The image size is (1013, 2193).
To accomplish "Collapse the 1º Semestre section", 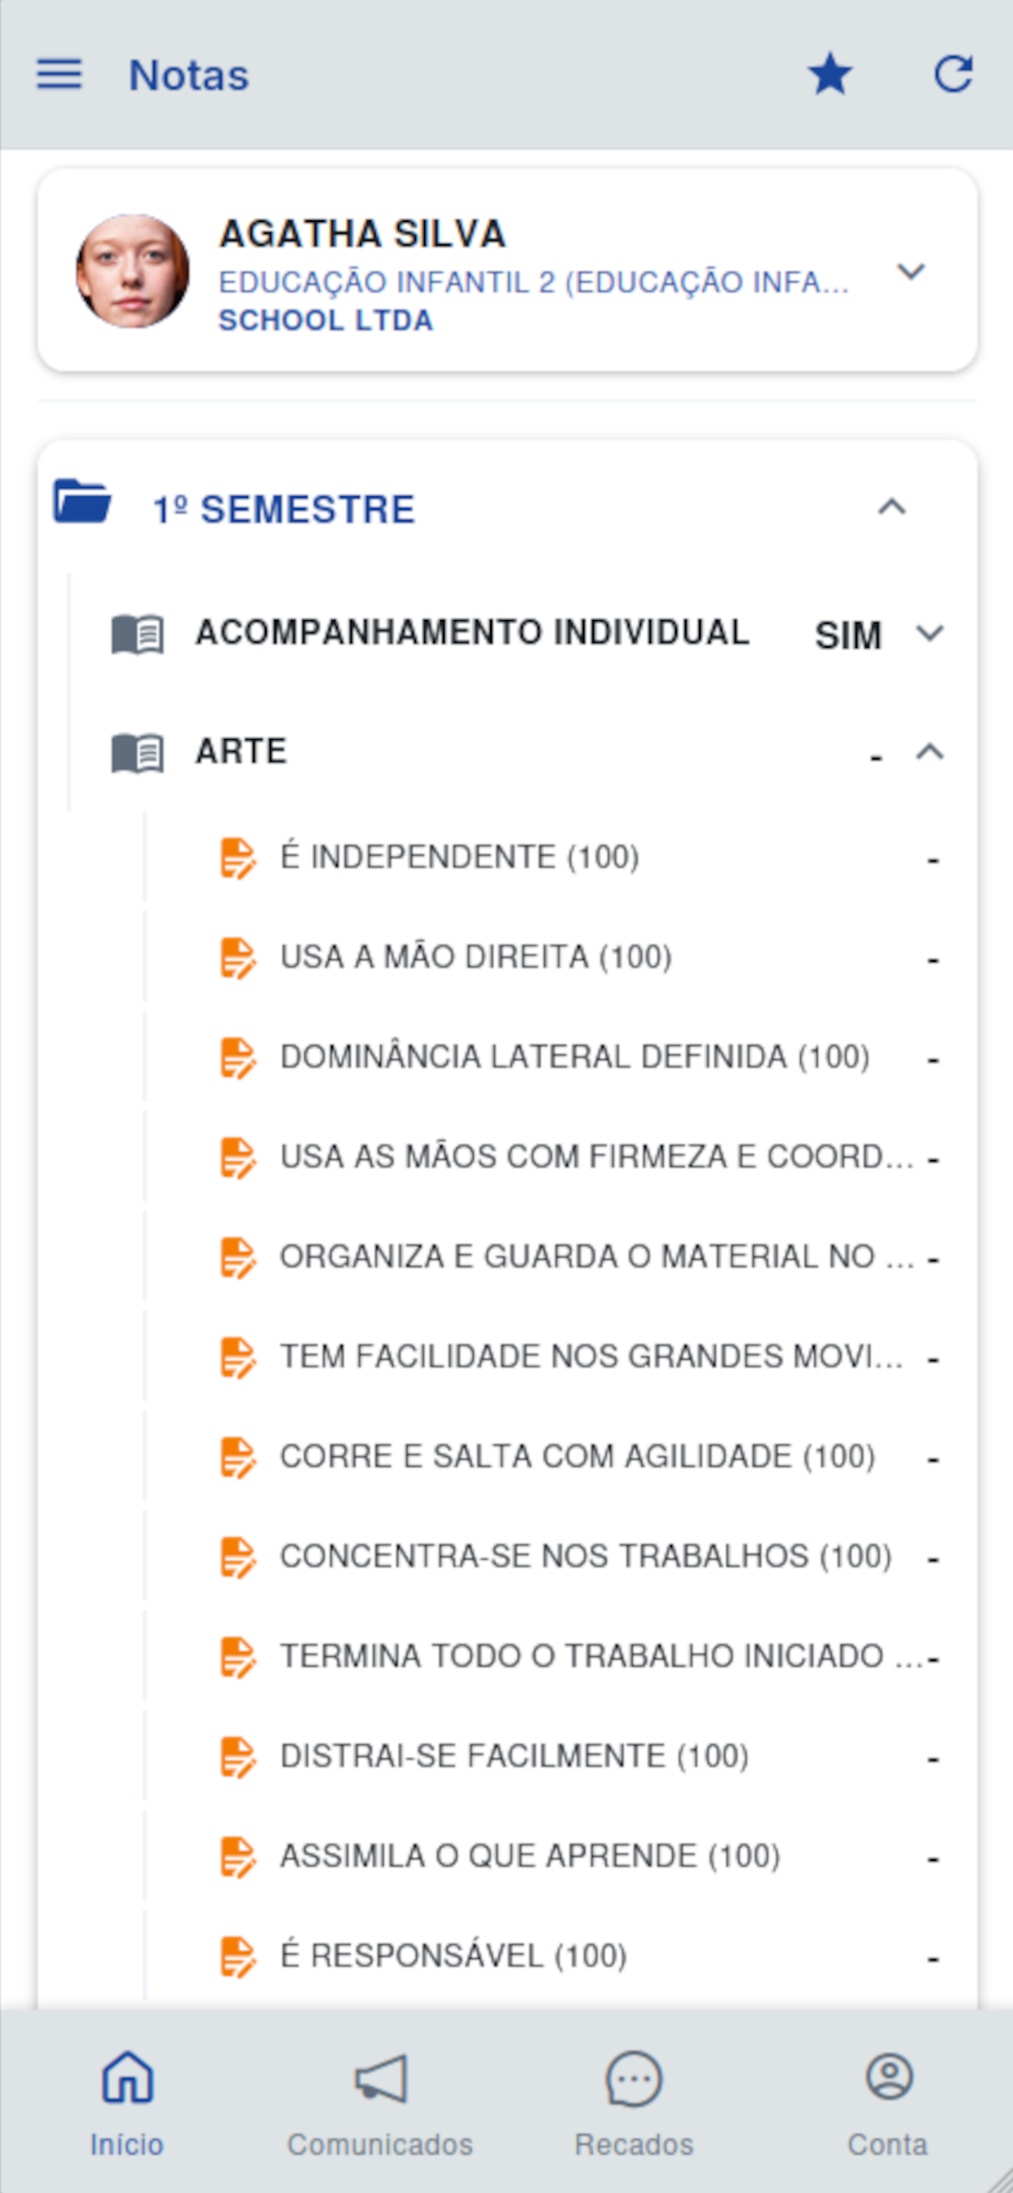I will pyautogui.click(x=891, y=508).
